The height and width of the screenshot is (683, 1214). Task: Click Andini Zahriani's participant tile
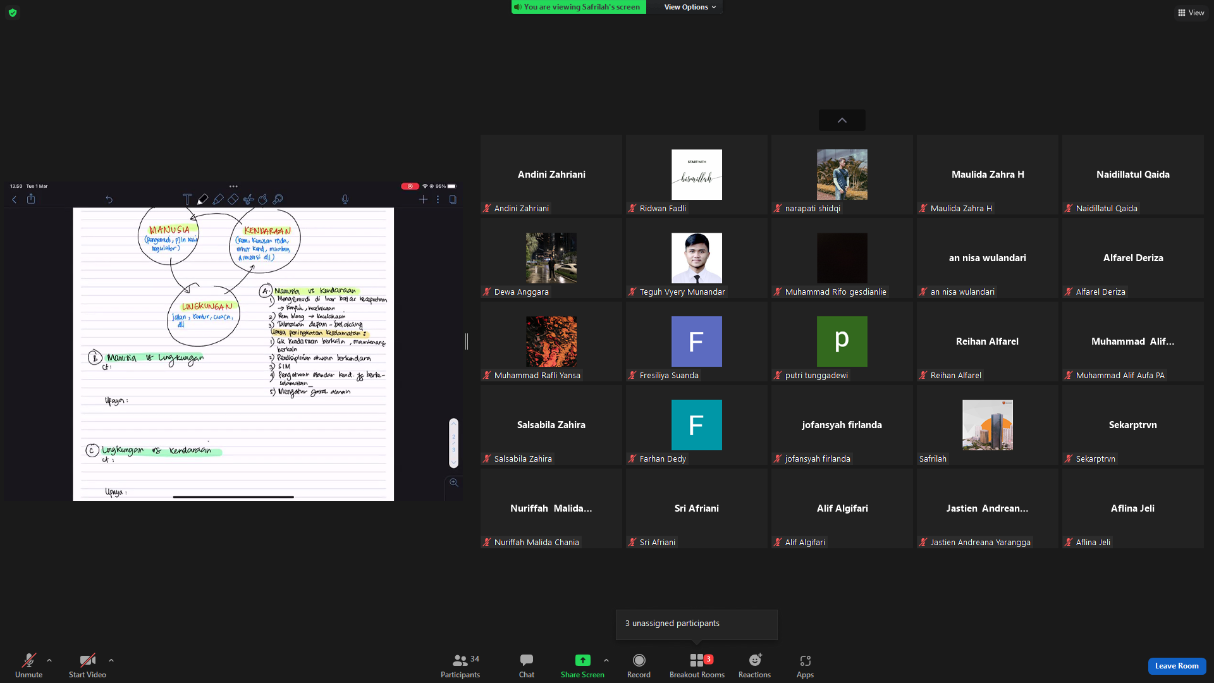click(551, 175)
